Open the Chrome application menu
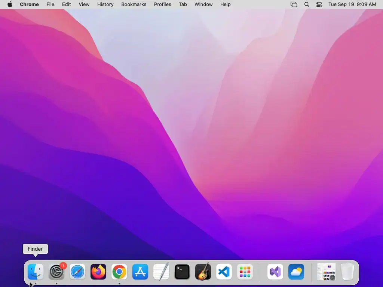 (29, 4)
